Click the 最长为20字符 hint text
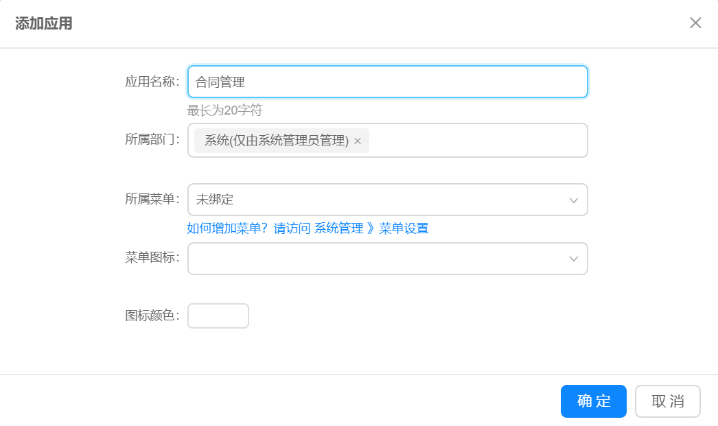Viewport: 718px width, 426px height. (224, 110)
